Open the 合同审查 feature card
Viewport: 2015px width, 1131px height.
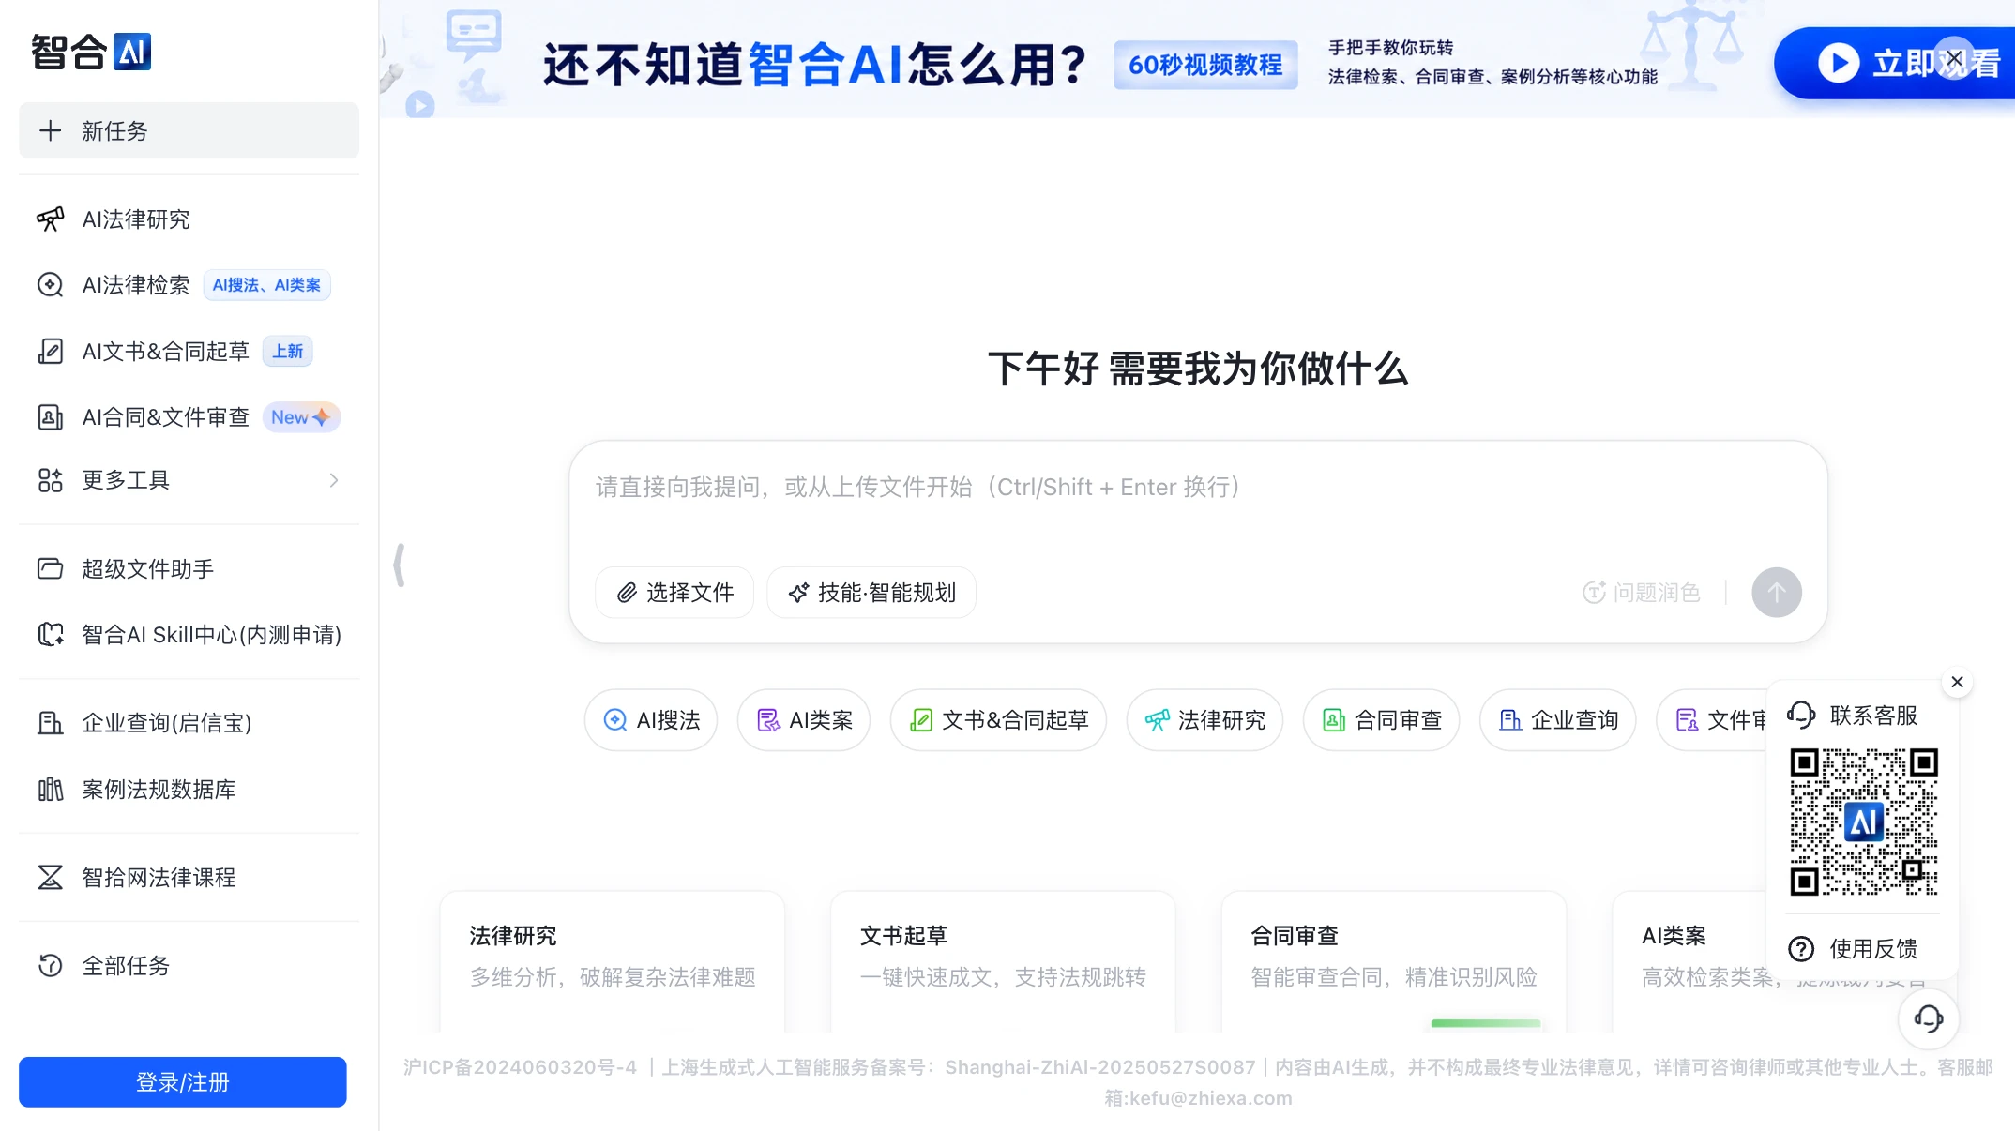coord(1394,961)
